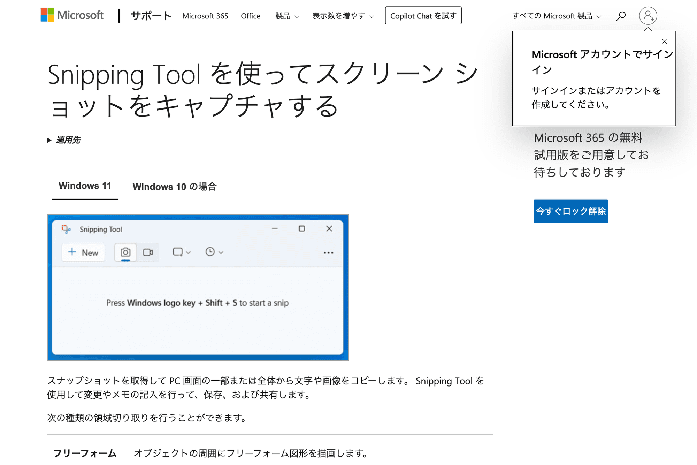
Task: Switch to Windows 10 の場合 tab
Action: (x=175, y=187)
